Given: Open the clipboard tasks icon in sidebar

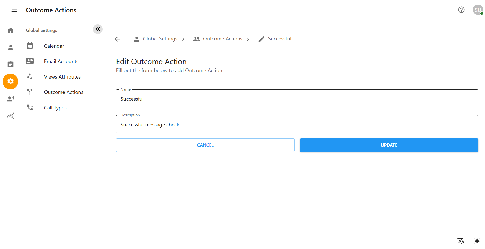Looking at the screenshot, I should tap(11, 64).
